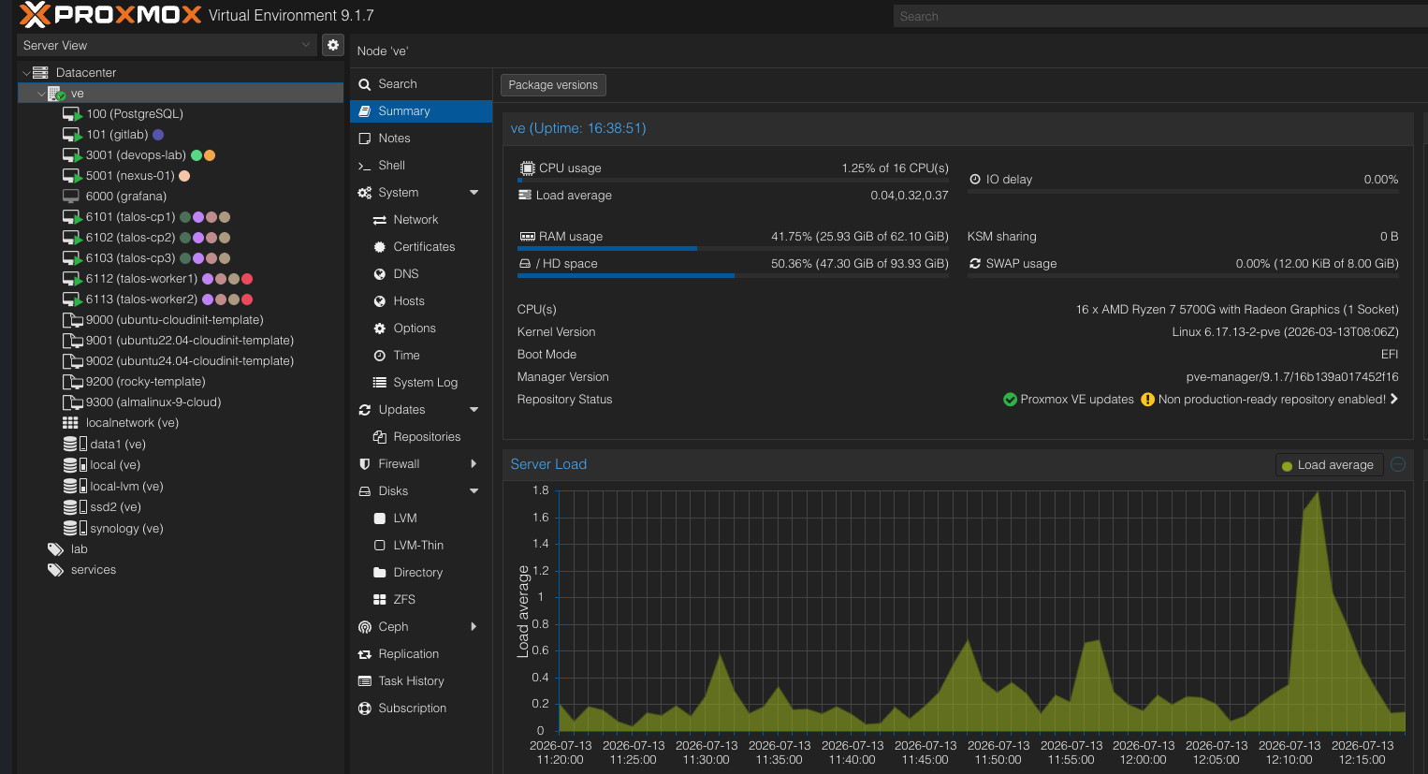1428x774 pixels.
Task: Collapse the System menu arrow
Action: pos(474,193)
